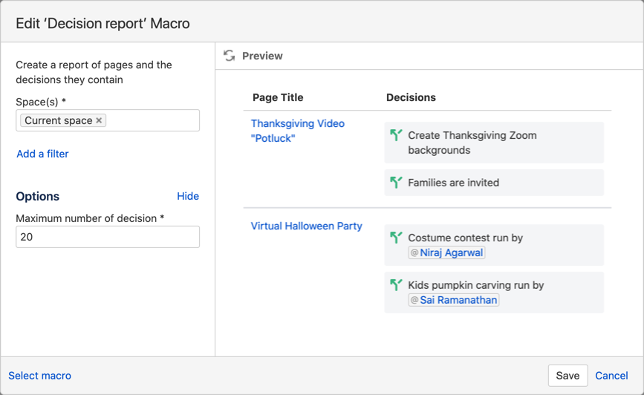The image size is (644, 395).
Task: Click the Preview refresh icon
Action: click(x=229, y=56)
